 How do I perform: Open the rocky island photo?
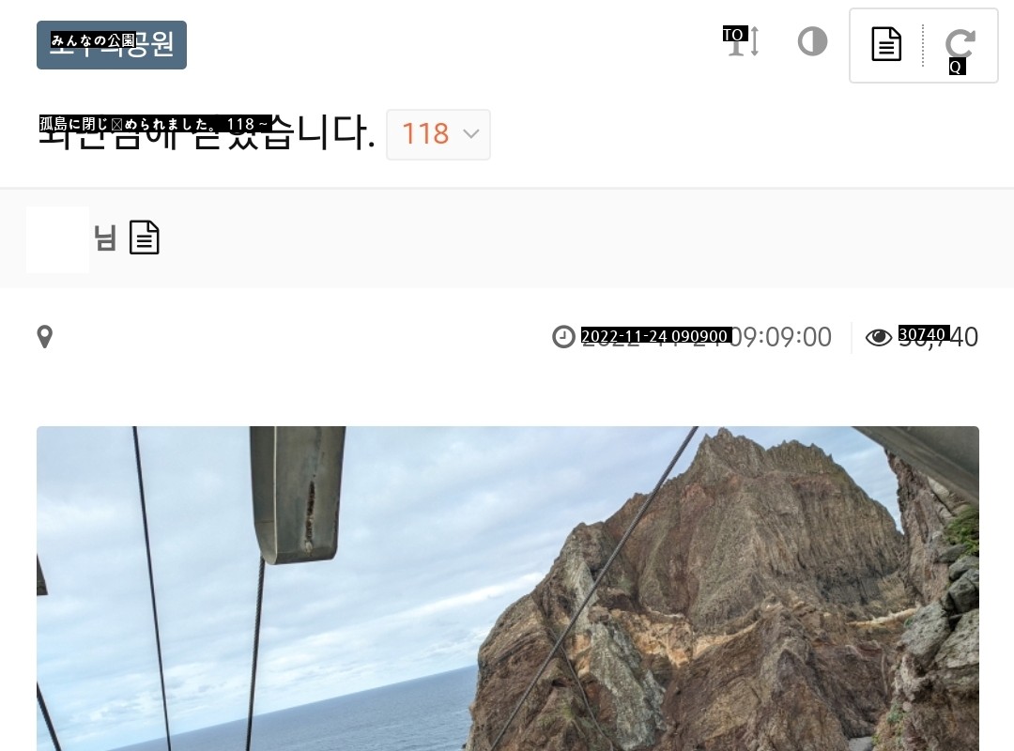pyautogui.click(x=508, y=589)
